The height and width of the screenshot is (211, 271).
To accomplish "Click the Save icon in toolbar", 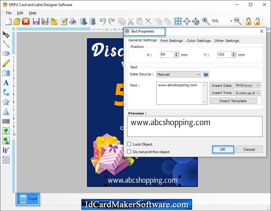I will point(36,21).
